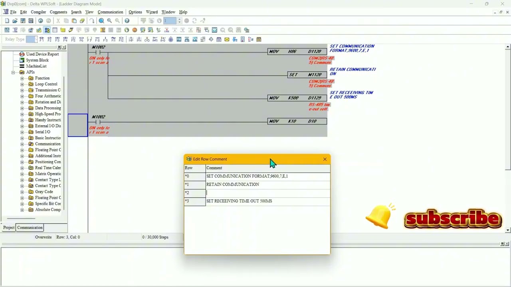Insert normally open contact with F1 icon
The width and height of the screenshot is (511, 287).
click(x=42, y=39)
